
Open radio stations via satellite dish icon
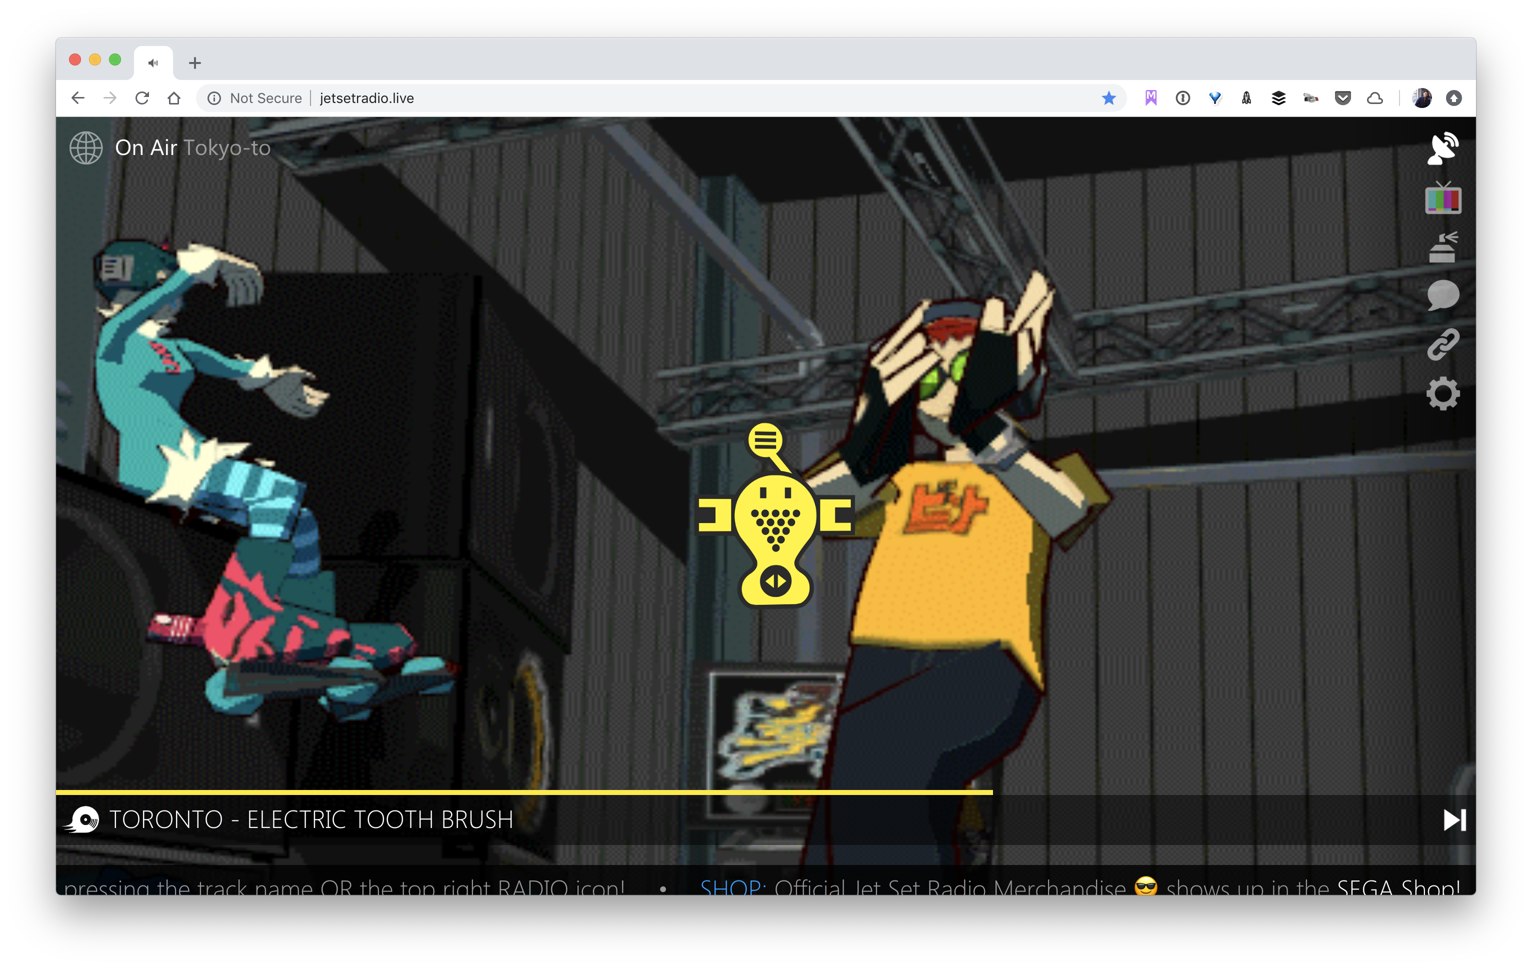point(1442,148)
